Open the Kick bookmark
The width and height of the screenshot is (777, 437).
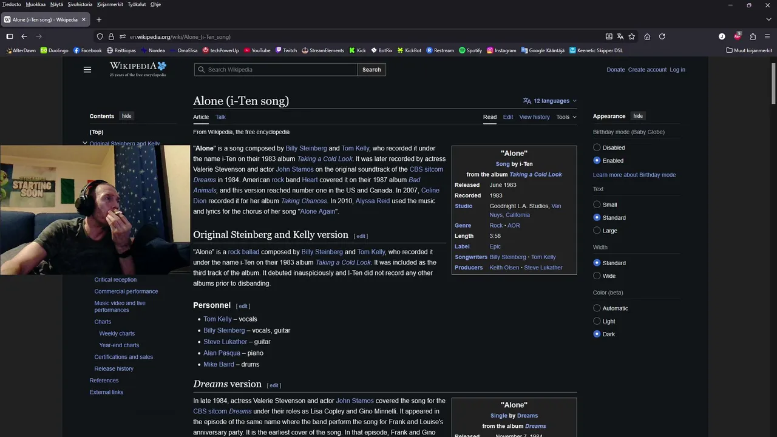tap(358, 50)
